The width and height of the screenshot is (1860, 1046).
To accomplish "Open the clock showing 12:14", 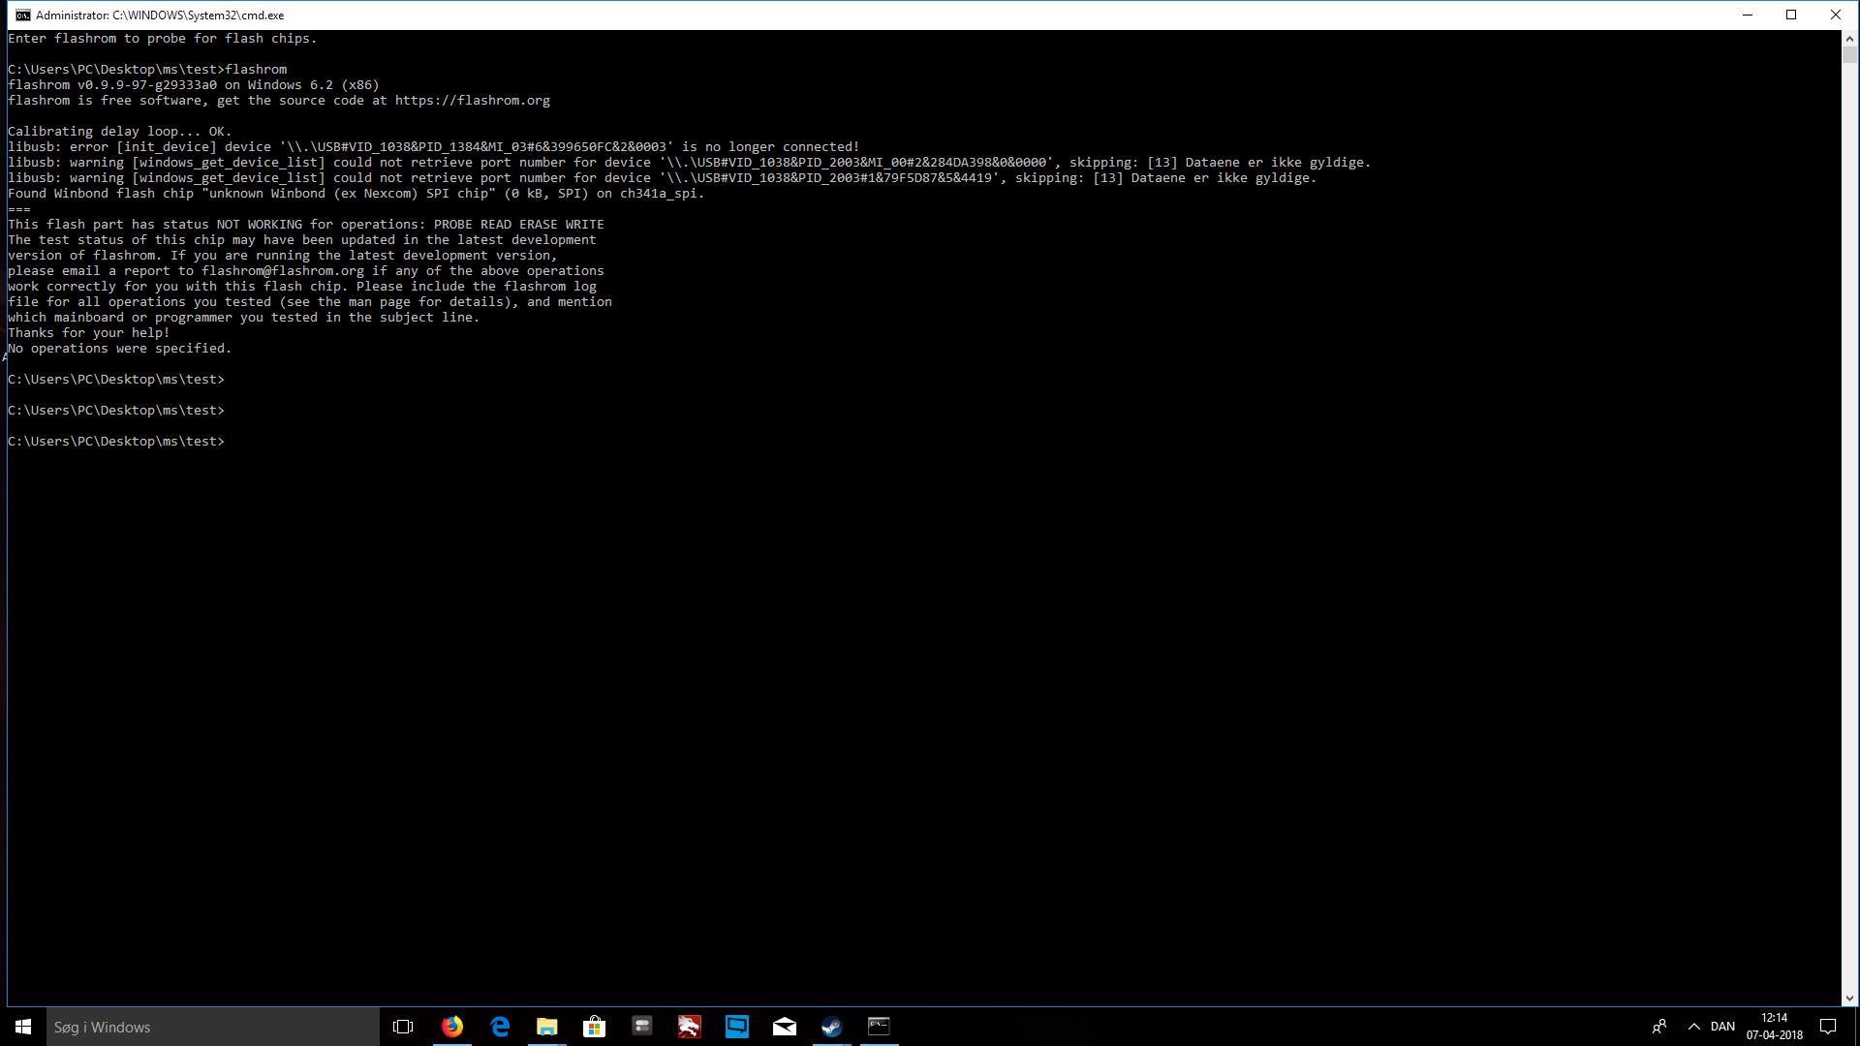I will (1775, 1027).
